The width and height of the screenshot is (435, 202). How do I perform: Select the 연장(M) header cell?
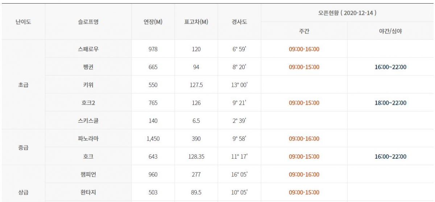[153, 22]
